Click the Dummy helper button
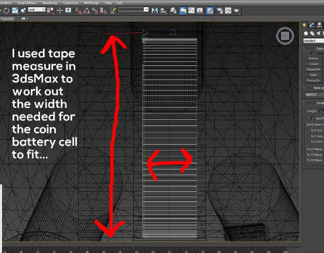This screenshot has height=253, width=324. click(313, 58)
